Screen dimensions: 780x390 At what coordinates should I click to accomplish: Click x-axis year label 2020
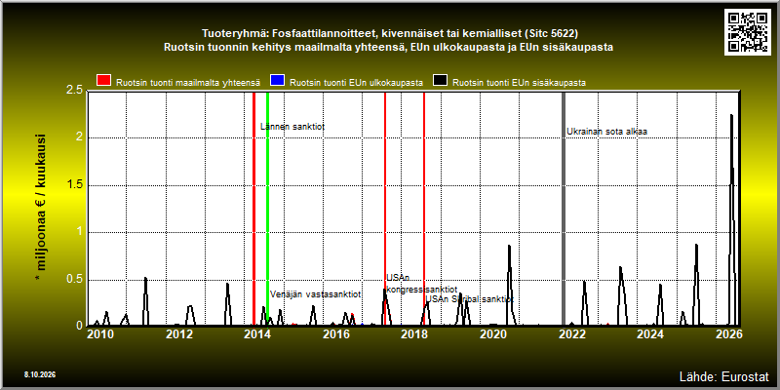492,334
